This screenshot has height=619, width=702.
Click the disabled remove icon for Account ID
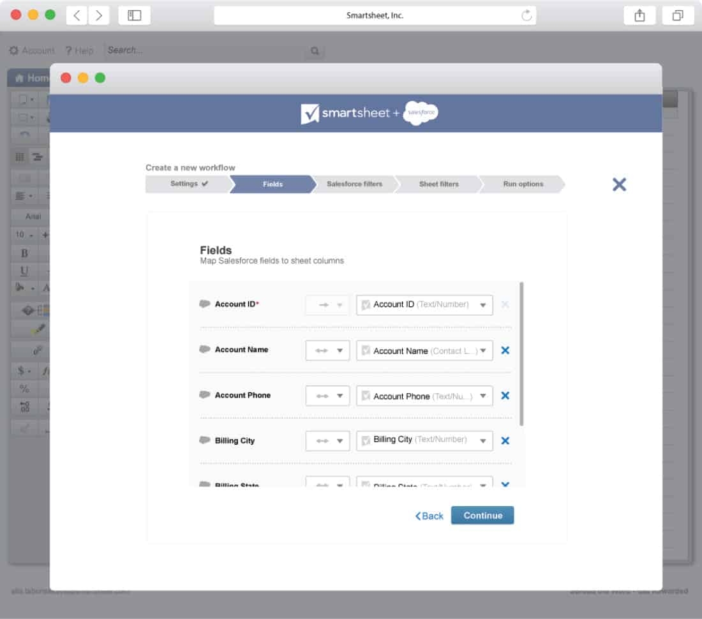[505, 305]
